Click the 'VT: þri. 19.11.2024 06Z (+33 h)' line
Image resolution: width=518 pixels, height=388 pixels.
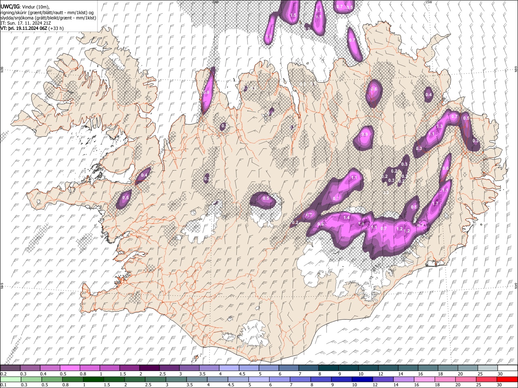(x=32, y=28)
